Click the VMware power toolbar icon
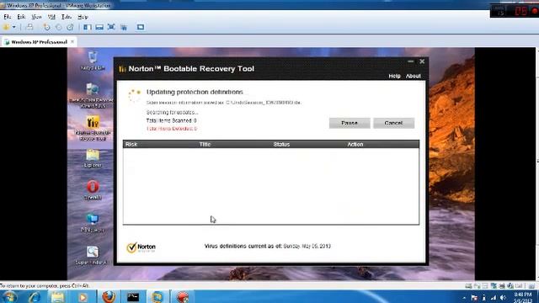 click(x=7, y=27)
